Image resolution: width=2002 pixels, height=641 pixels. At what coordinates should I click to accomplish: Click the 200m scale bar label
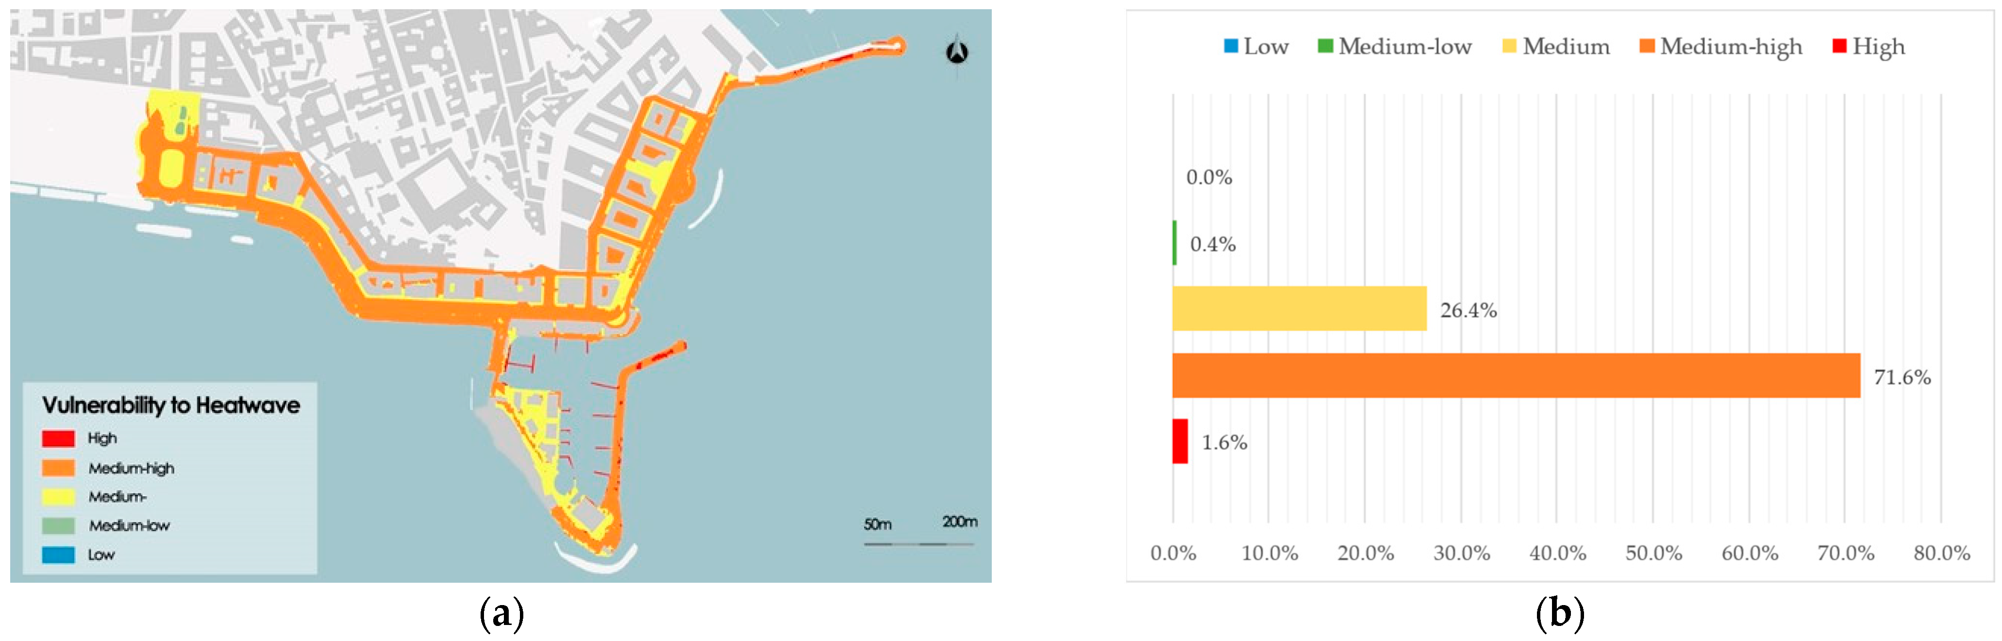click(x=960, y=522)
